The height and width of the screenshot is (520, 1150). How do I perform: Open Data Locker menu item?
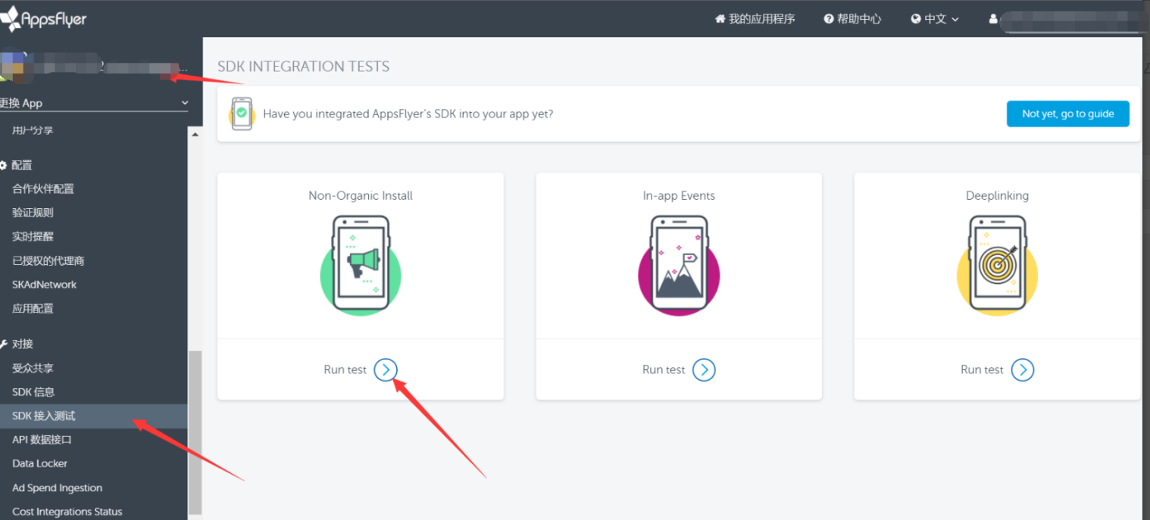40,463
